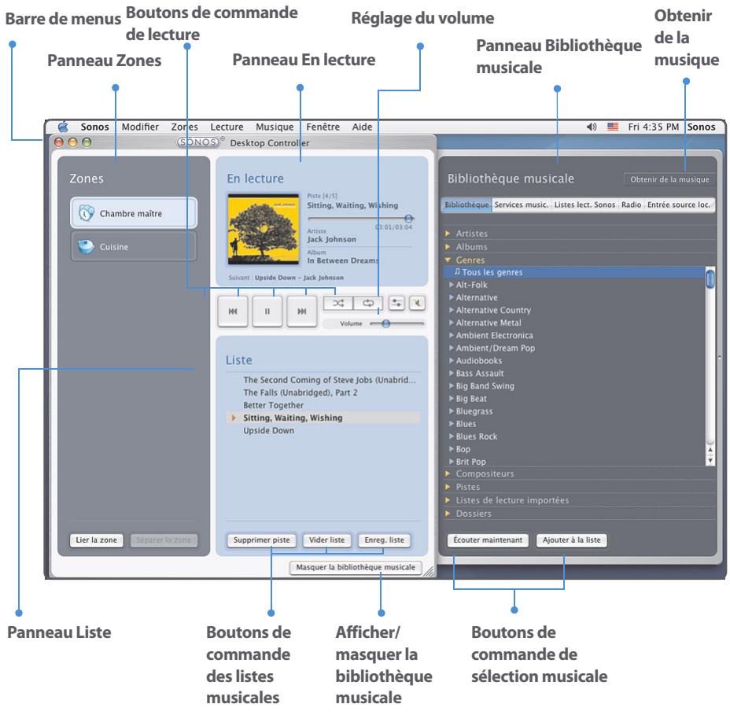
Task: Expand the Artistes category
Action: [448, 233]
